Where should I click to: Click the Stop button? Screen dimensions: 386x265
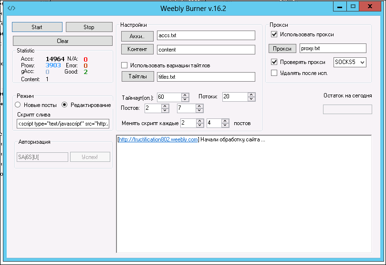89,27
